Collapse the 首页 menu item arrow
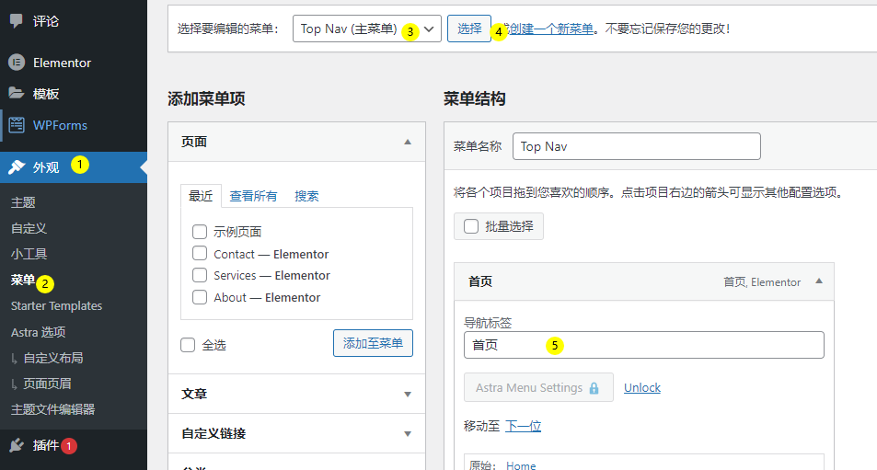 (819, 281)
